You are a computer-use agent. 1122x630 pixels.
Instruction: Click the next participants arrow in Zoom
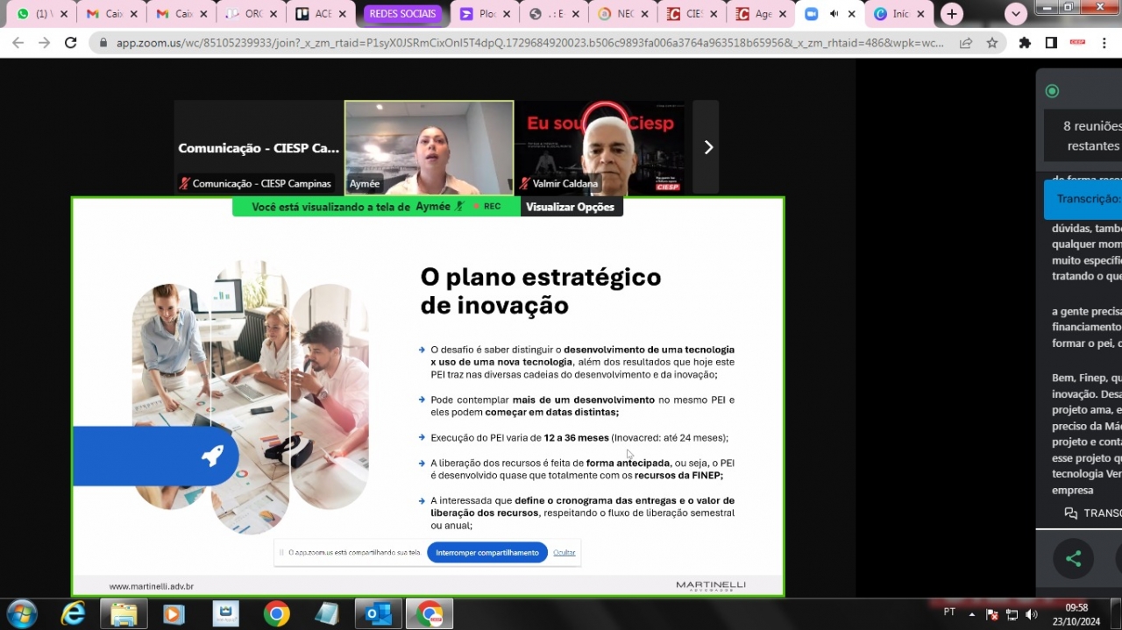707,147
